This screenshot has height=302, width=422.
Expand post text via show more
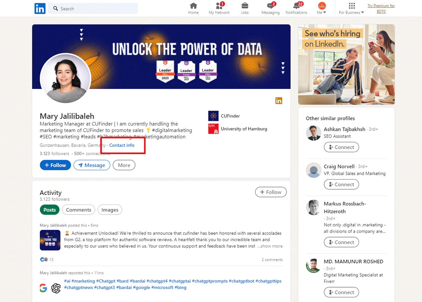(x=270, y=246)
